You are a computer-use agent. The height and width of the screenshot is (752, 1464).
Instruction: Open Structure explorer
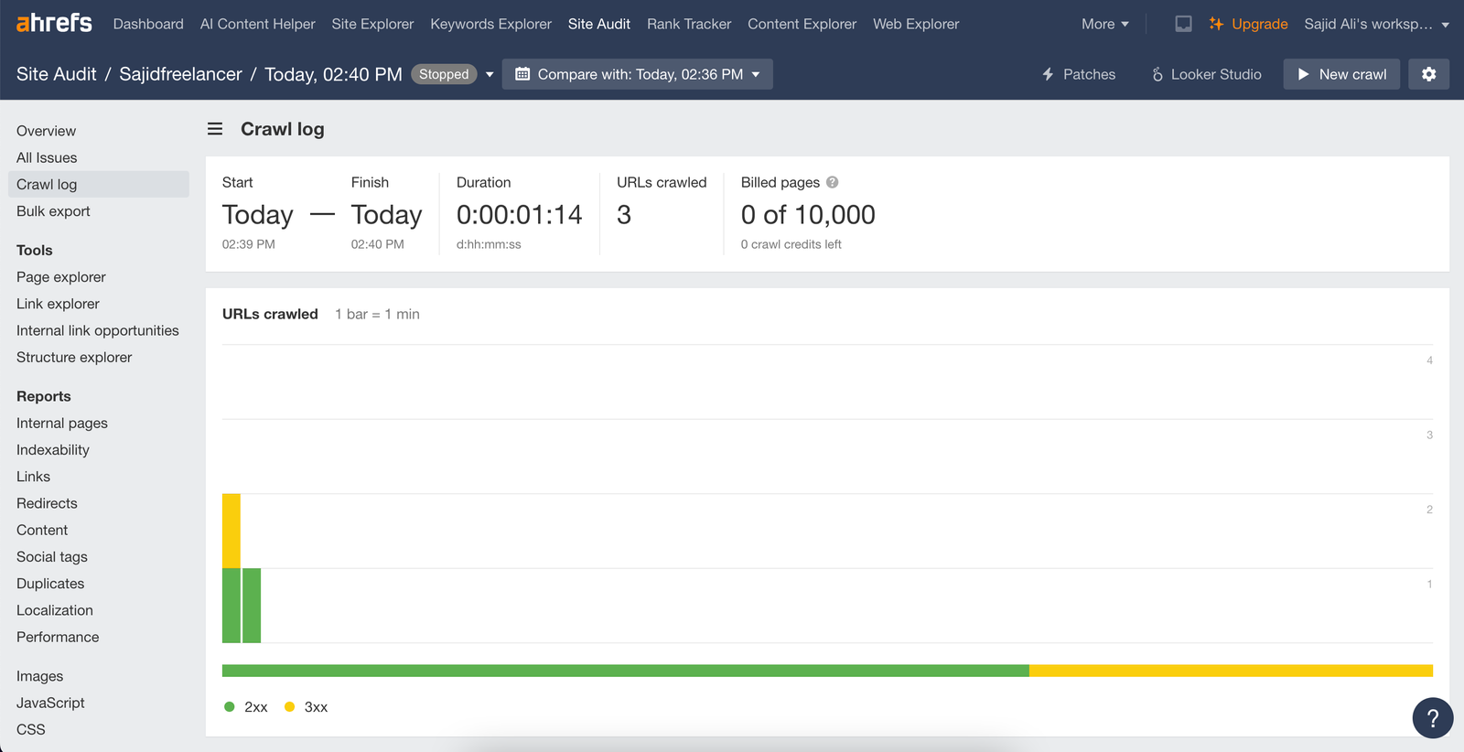point(74,357)
